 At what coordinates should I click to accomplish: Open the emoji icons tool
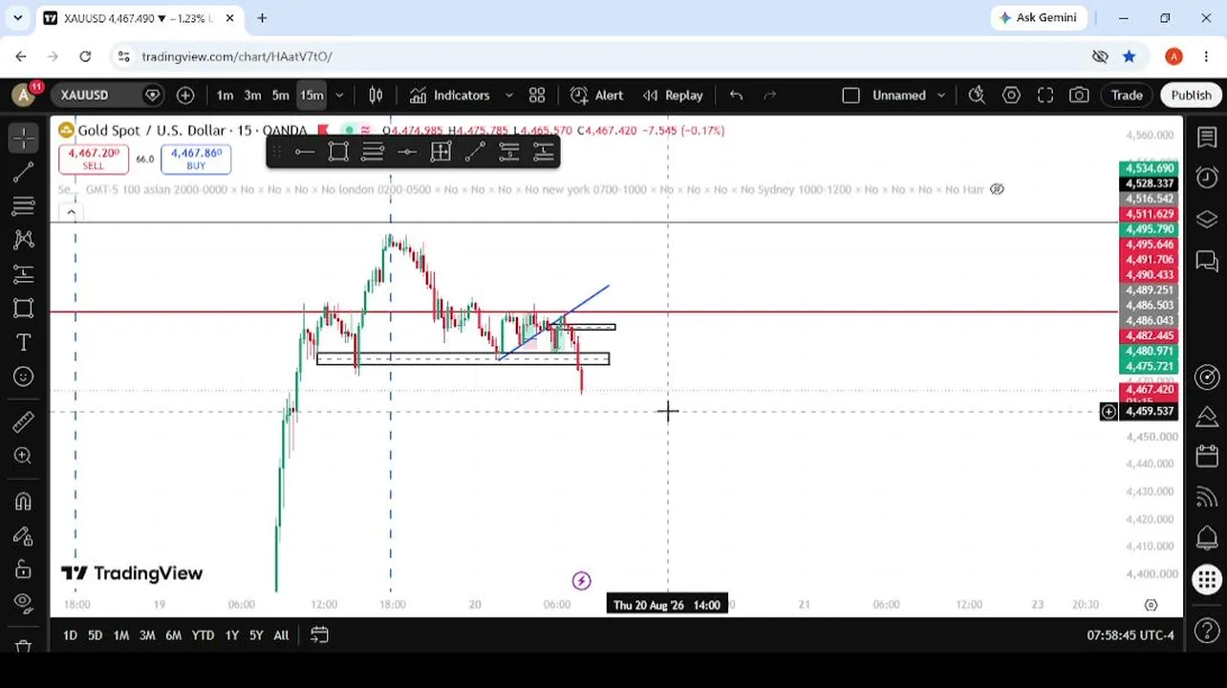coord(24,376)
